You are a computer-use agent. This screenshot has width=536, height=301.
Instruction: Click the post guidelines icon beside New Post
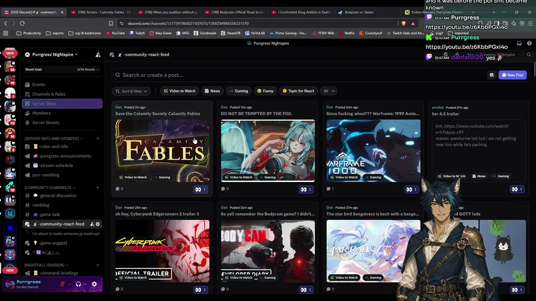click(x=492, y=75)
